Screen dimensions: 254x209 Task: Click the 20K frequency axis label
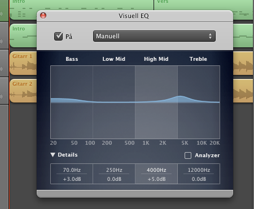point(214,143)
